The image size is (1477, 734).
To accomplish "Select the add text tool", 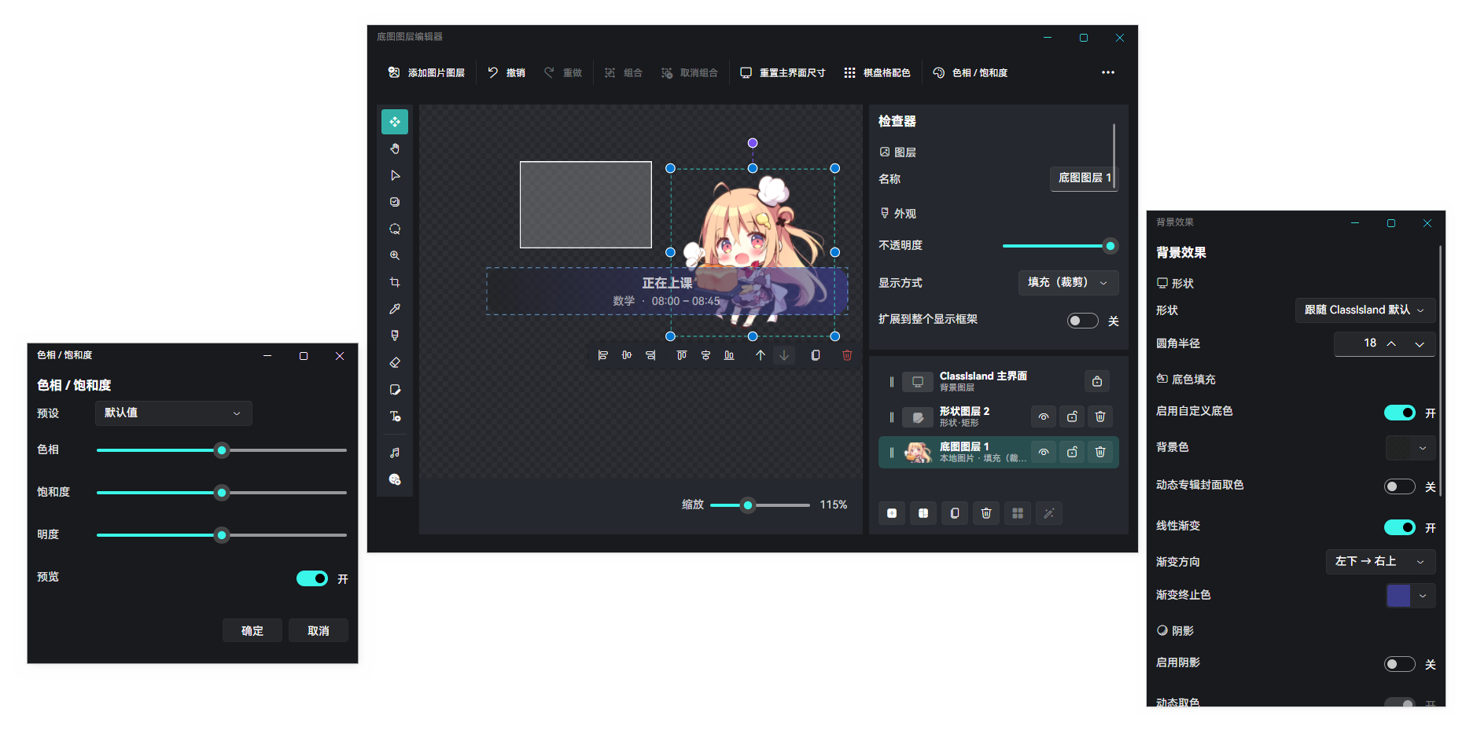I will 395,416.
